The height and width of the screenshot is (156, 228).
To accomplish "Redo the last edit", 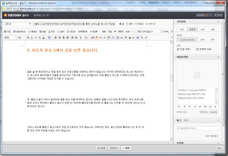I will [x=146, y=38].
